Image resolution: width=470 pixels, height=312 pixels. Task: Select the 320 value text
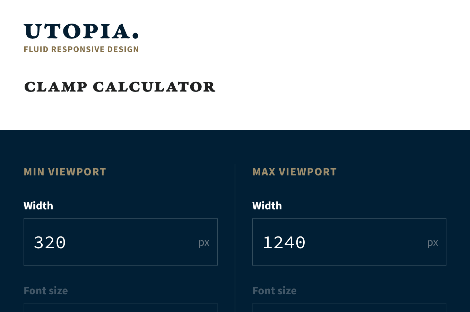coord(50,242)
